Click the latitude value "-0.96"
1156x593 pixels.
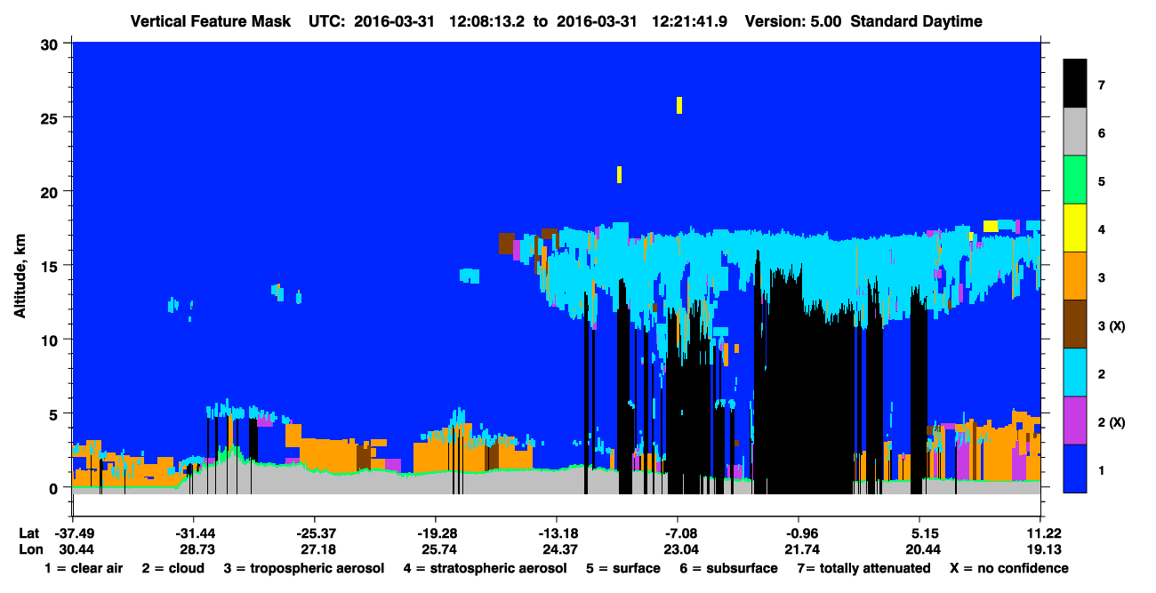(x=799, y=533)
